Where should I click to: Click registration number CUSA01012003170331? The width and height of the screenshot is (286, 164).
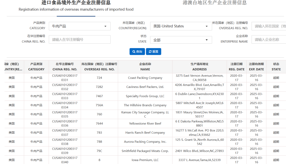coord(65,78)
